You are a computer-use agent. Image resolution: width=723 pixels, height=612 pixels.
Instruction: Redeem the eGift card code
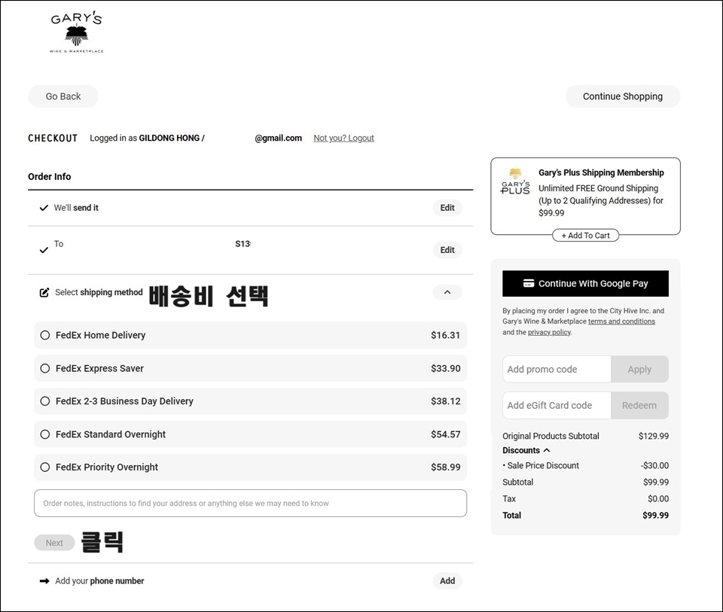pyautogui.click(x=639, y=406)
